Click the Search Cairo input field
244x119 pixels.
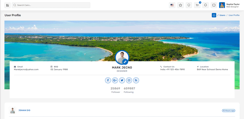51,5
